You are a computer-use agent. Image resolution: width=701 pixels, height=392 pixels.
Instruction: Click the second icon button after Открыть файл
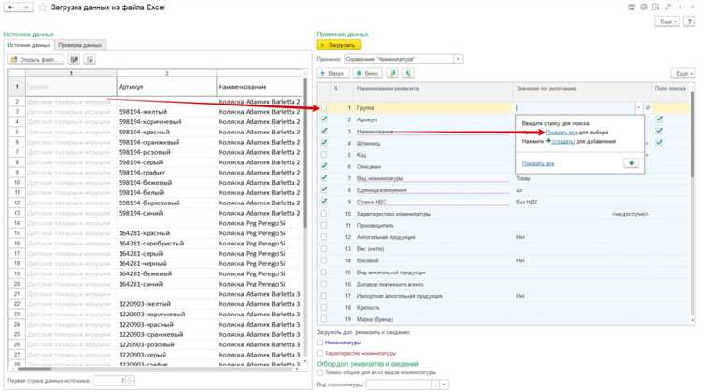pos(91,60)
